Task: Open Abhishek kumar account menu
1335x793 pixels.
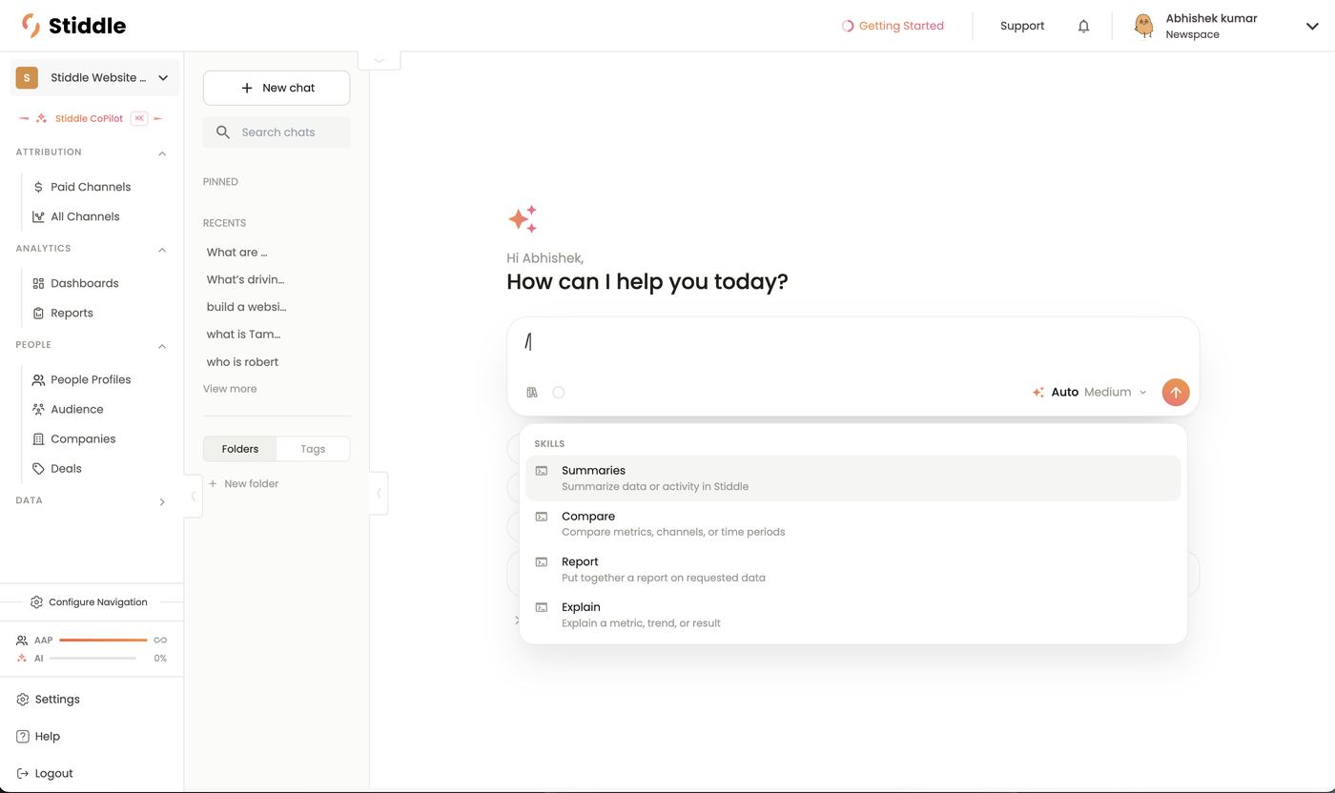Action: point(1225,26)
